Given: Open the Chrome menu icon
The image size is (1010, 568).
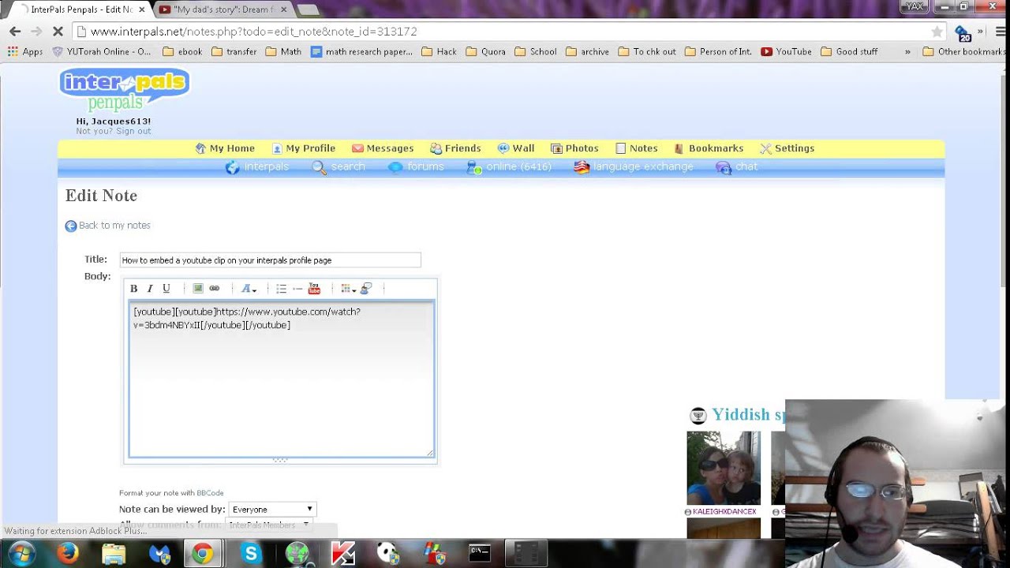Looking at the screenshot, I should pyautogui.click(x=1000, y=32).
